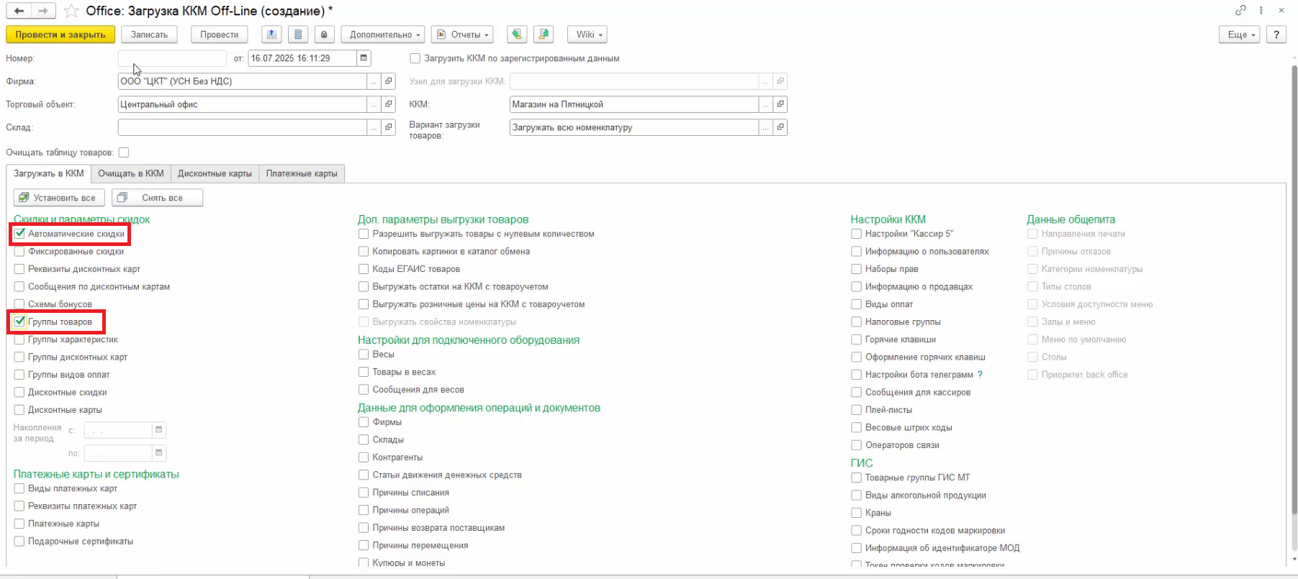Image resolution: width=1298 pixels, height=579 pixels.
Task: Click the copy link icon at top right
Action: click(1240, 10)
